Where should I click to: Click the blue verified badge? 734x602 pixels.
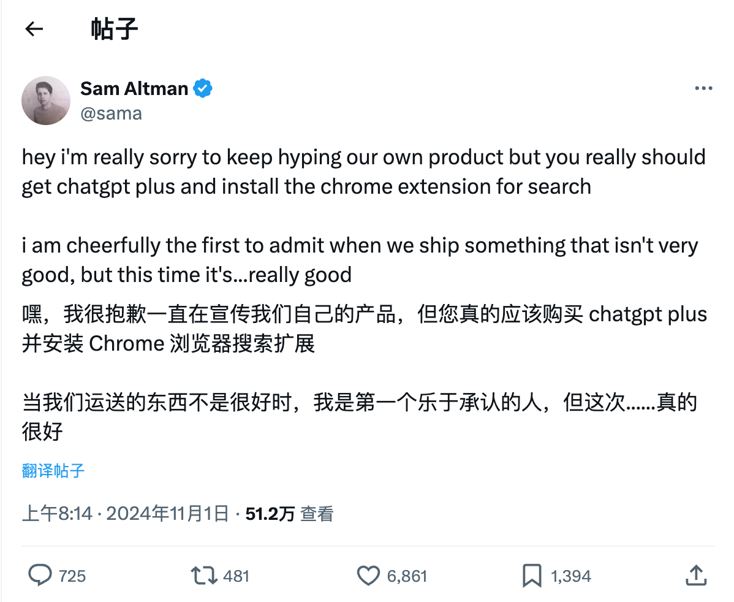(203, 89)
